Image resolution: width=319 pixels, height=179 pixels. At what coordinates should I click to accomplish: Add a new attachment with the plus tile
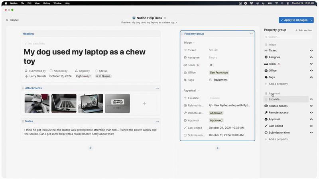(144, 104)
